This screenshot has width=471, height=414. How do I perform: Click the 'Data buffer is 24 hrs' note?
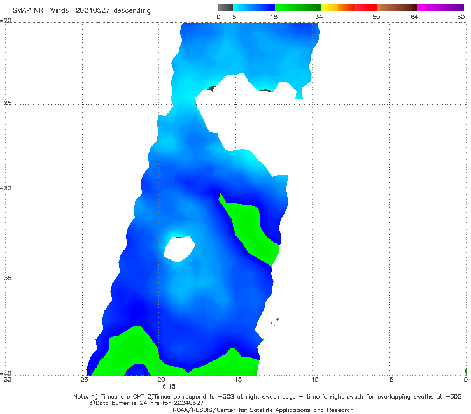[x=146, y=403]
